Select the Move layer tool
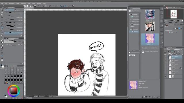This screenshot has width=184, height=103. [2, 17]
